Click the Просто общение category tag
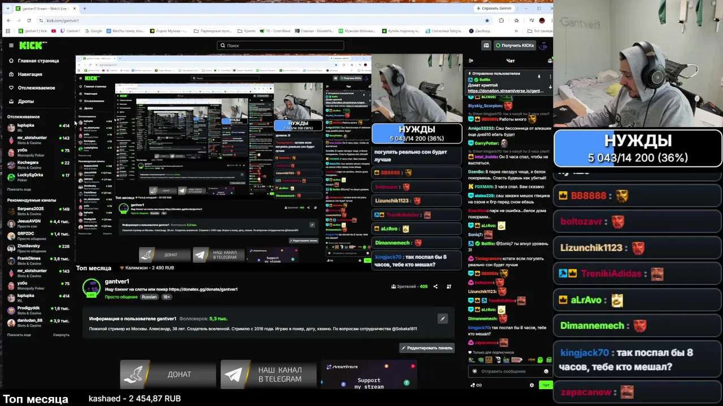723x406 pixels. point(121,297)
